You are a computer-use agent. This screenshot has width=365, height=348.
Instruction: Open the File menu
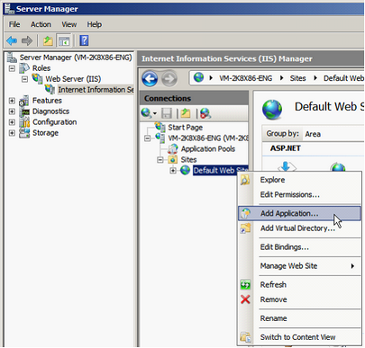[x=14, y=24]
